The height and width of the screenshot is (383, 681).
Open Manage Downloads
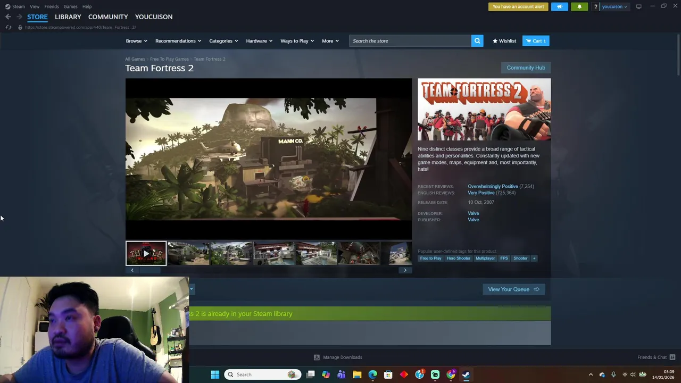pos(338,357)
